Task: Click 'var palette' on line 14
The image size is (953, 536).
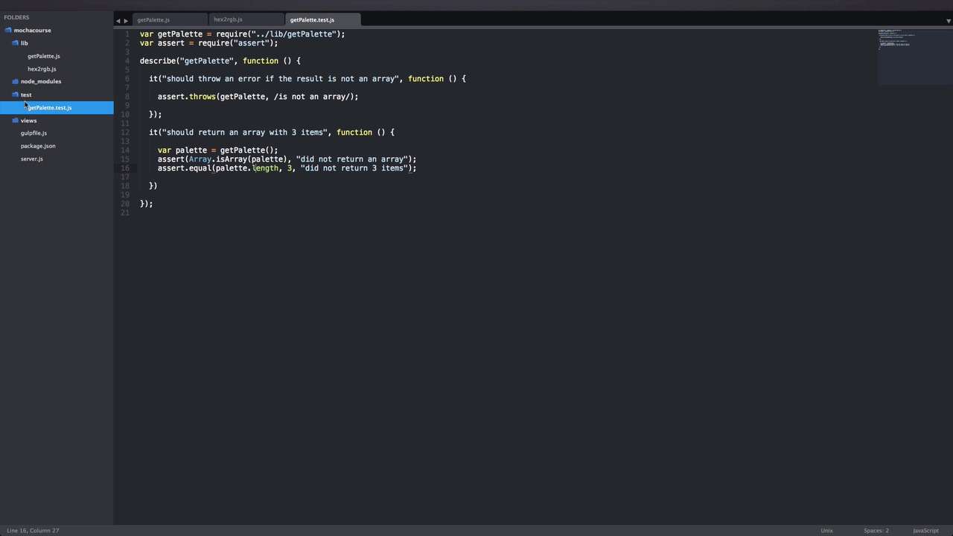Action: (x=182, y=150)
